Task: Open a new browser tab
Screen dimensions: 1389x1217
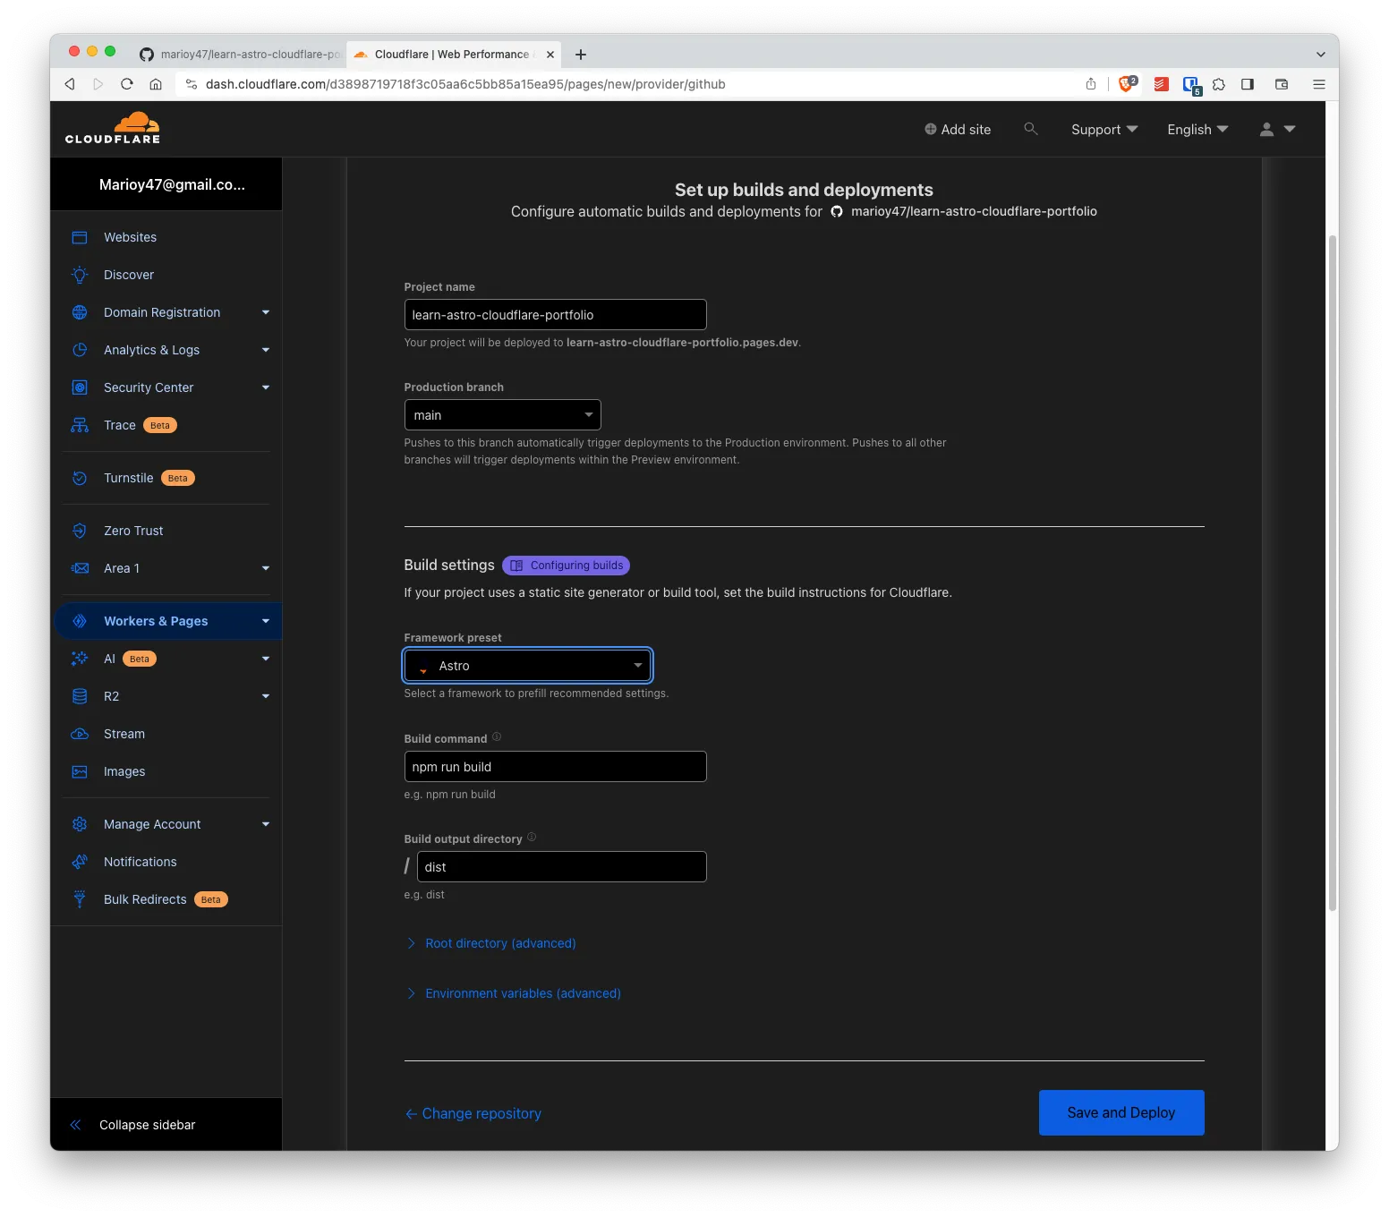Action: coord(581,55)
